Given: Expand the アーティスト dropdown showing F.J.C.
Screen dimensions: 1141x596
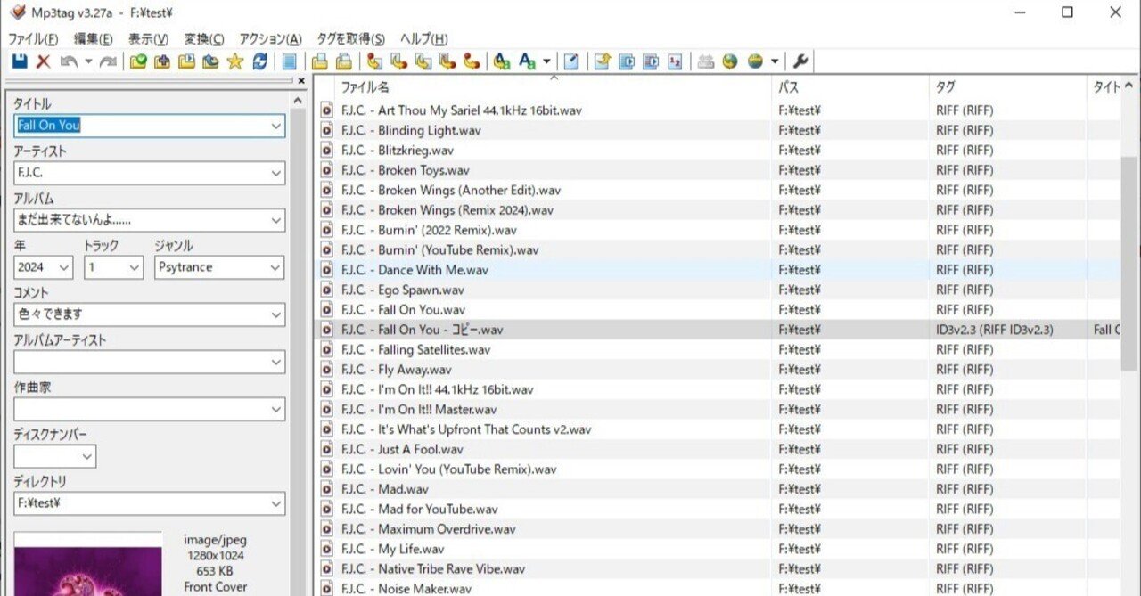Looking at the screenshot, I should [x=275, y=173].
